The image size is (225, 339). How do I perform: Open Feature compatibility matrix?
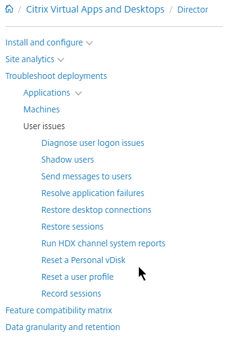59,310
